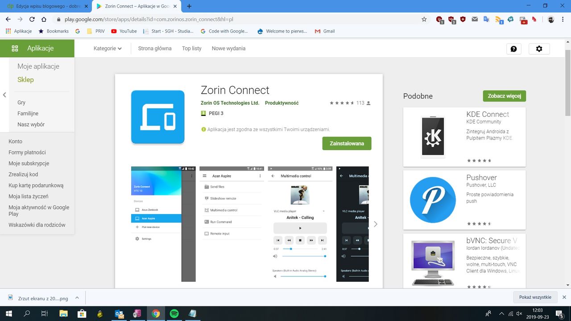Open Wskazówki dla rodziców link
This screenshot has height=321, width=571.
tap(37, 225)
